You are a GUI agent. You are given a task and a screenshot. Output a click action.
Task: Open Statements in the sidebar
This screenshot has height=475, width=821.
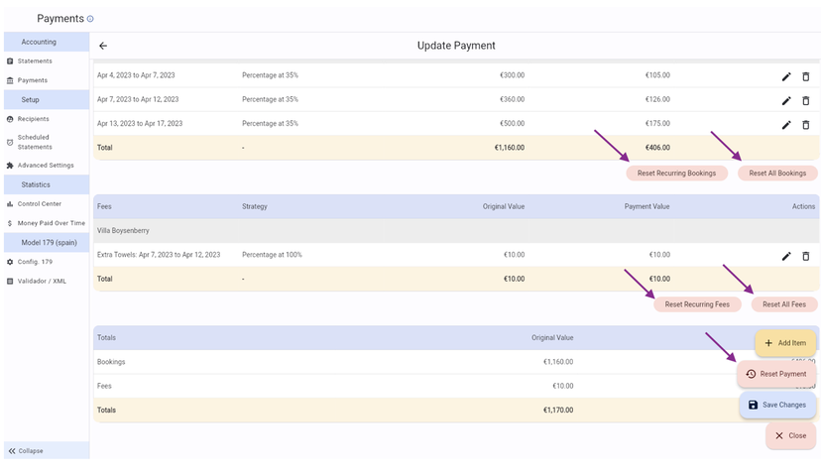(35, 61)
